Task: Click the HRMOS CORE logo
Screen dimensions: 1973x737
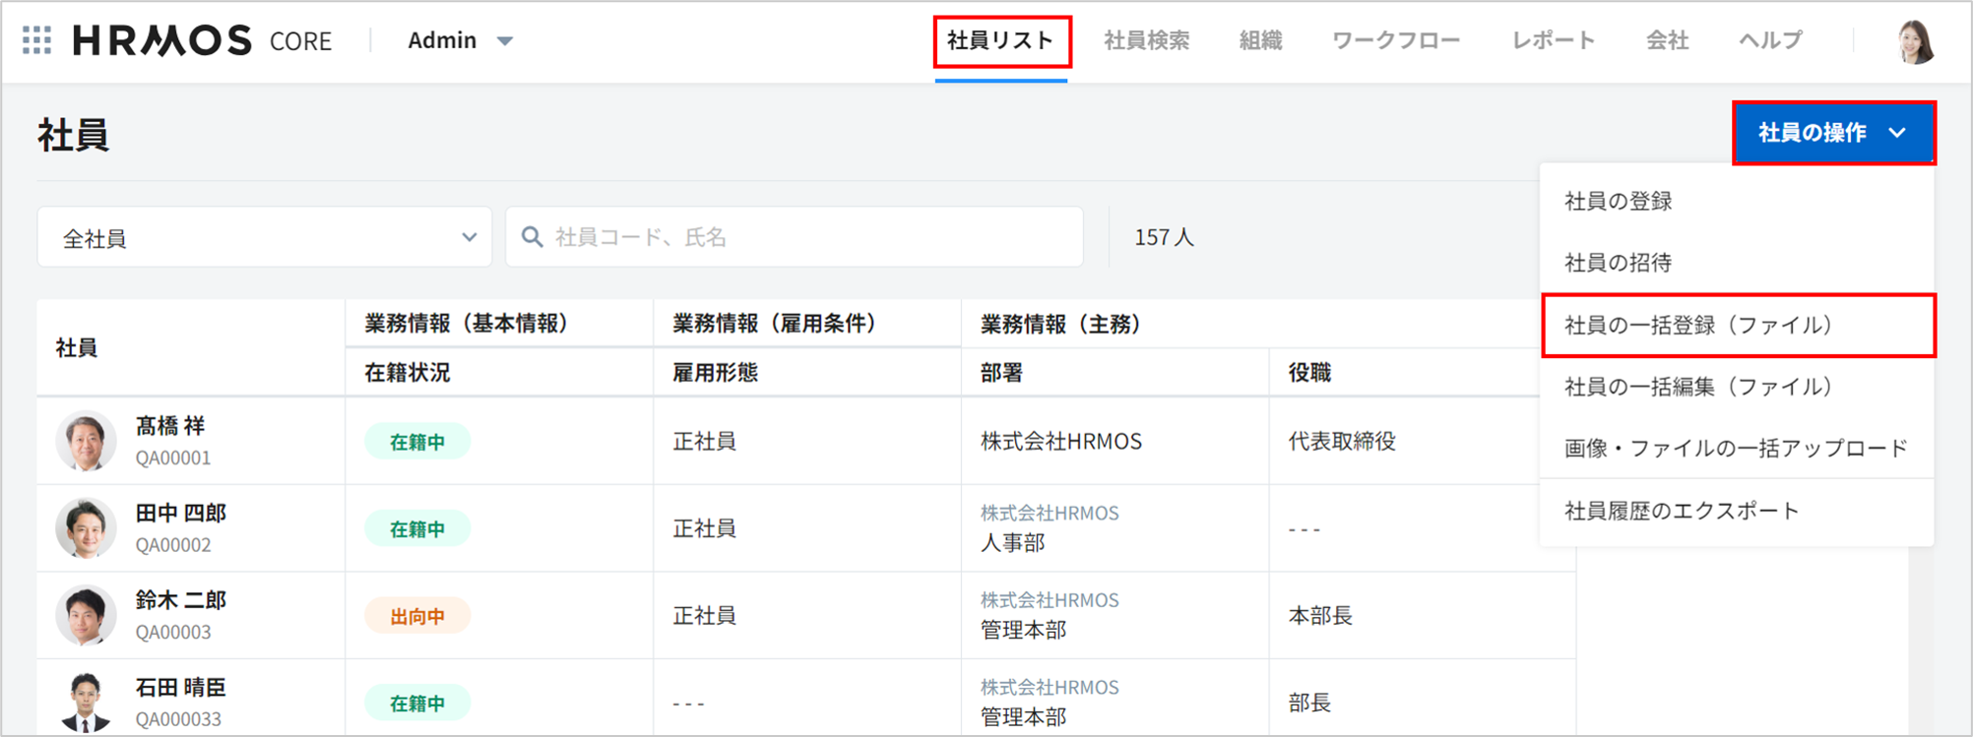Action: point(202,40)
